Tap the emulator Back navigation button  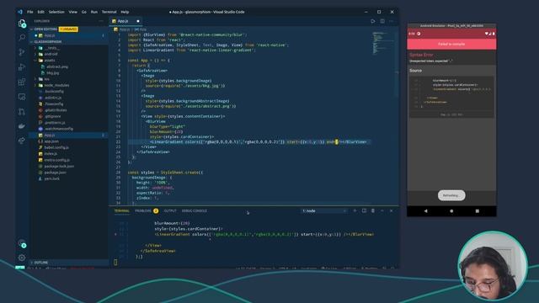[426, 211]
